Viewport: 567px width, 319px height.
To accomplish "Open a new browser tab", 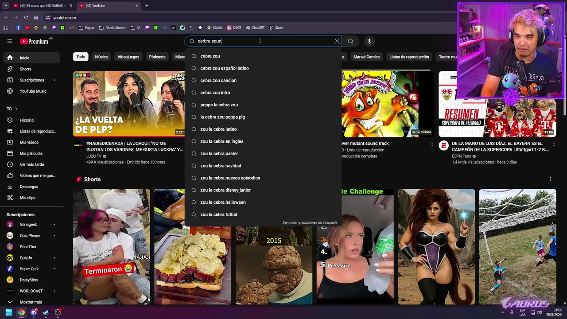I will (147, 6).
